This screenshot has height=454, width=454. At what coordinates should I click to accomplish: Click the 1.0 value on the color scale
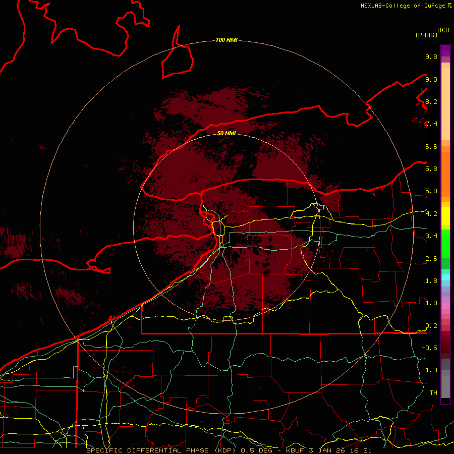coord(431,303)
